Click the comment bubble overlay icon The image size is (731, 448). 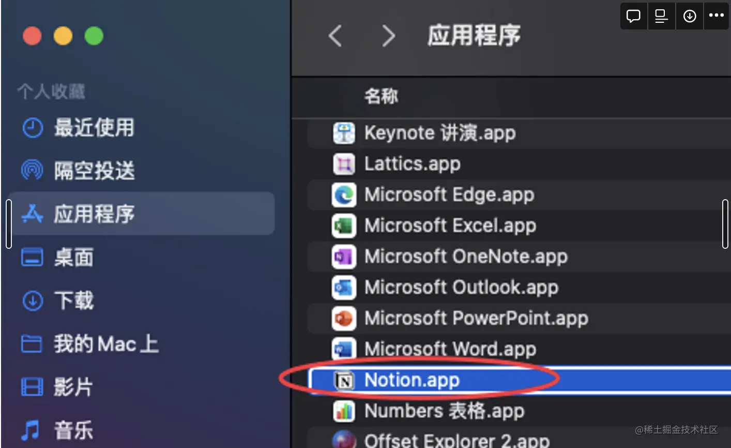point(633,16)
